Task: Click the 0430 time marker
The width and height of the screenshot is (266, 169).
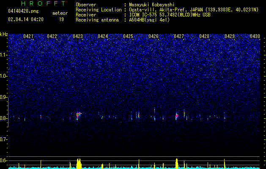Action: click(255, 36)
